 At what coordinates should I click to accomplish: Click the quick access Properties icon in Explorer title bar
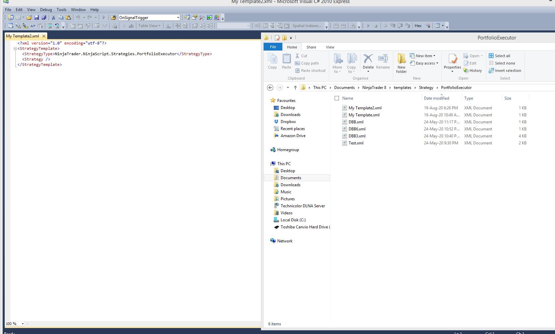(277, 38)
